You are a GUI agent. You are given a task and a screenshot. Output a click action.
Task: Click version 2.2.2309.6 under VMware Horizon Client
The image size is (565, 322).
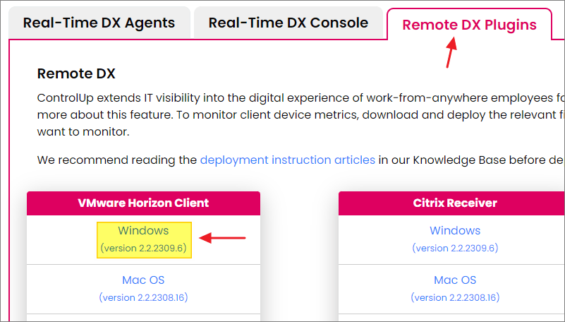(143, 249)
